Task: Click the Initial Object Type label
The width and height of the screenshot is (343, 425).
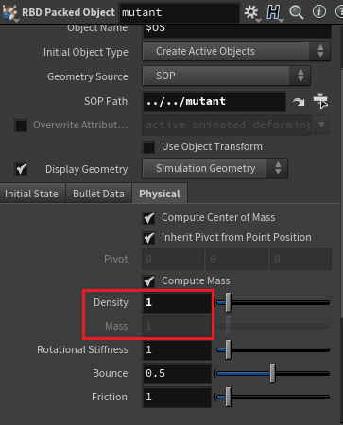Action: coord(86,52)
